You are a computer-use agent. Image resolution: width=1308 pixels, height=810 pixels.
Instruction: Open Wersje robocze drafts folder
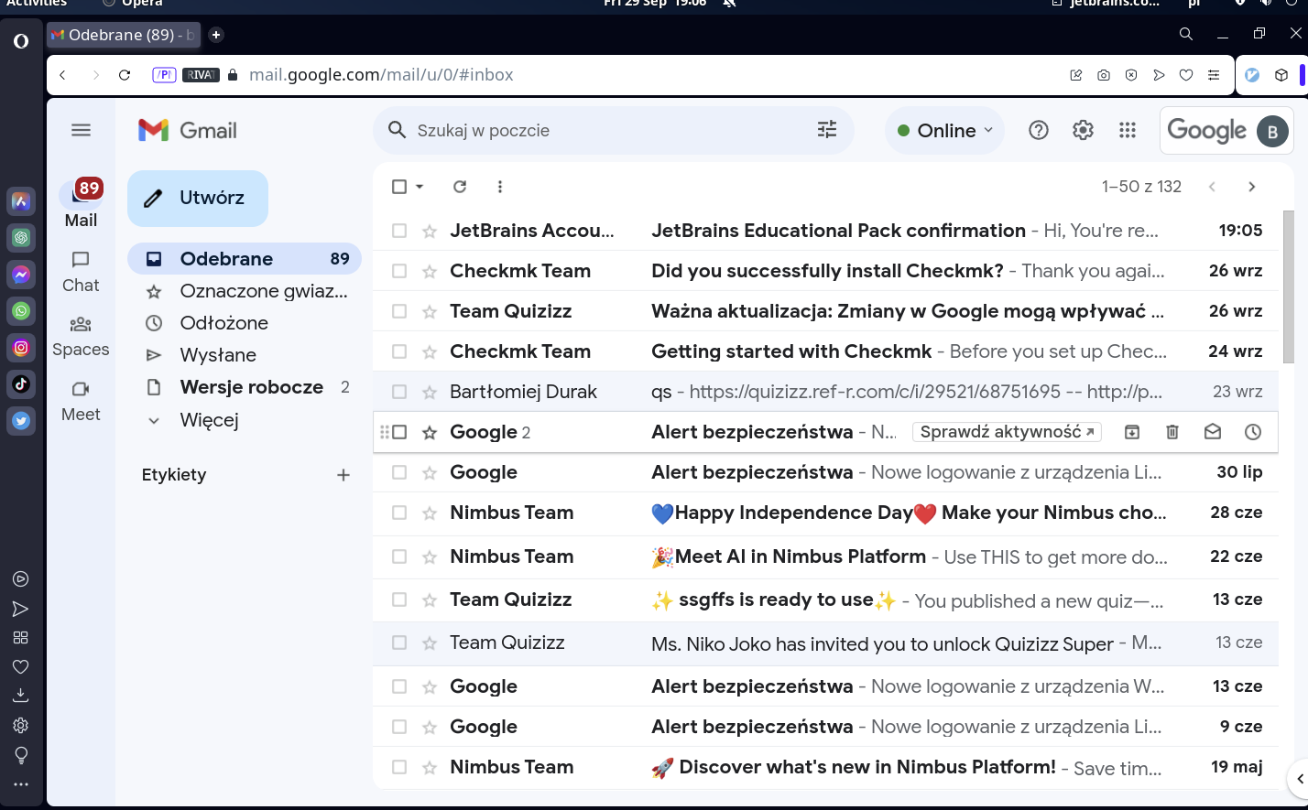point(245,387)
